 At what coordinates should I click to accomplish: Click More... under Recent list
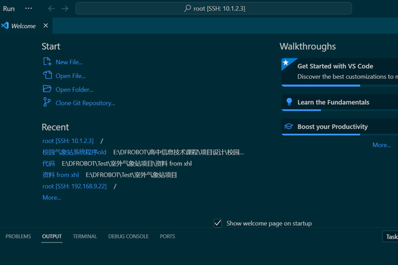(x=52, y=197)
